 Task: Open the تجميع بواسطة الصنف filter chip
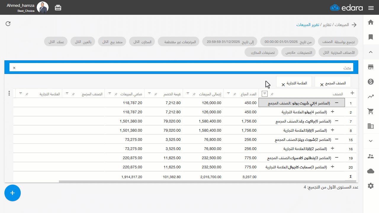338,42
